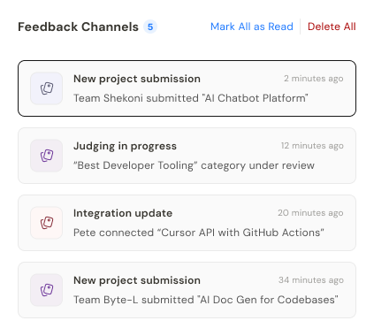Click Delete All link

click(332, 27)
